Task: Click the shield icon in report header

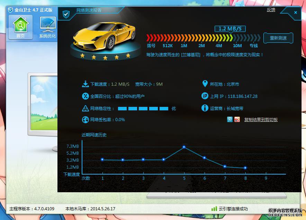Action: [66, 14]
